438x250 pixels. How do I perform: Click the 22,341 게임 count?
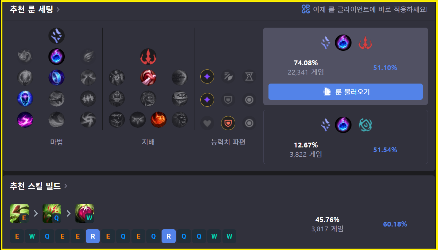[306, 72]
